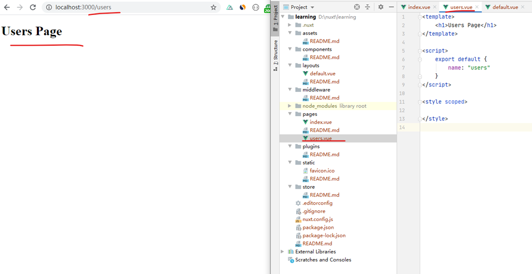This screenshot has height=274, width=532.
Task: Open Project panel settings gear
Action: (381, 7)
